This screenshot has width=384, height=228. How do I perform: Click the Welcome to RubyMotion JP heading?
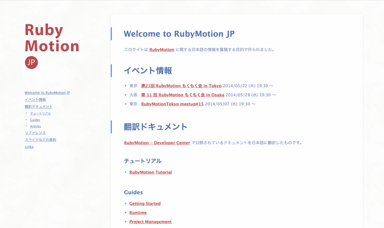click(179, 34)
